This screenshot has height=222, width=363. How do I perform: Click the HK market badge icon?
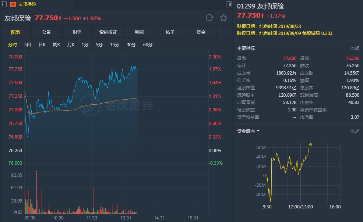point(13,4)
